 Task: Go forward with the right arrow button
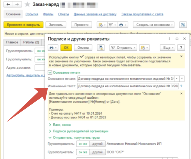(17, 4)
